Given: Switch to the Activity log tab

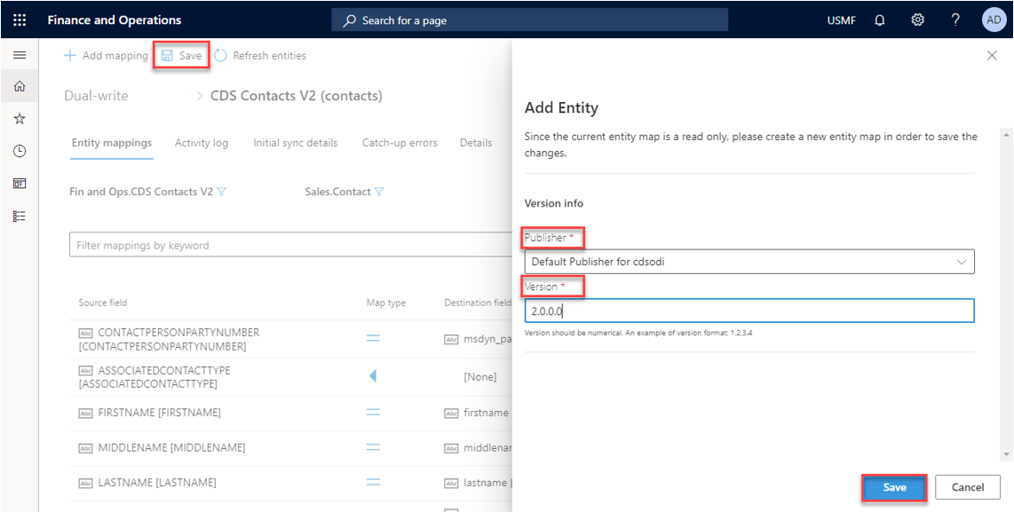Looking at the screenshot, I should pos(202,142).
